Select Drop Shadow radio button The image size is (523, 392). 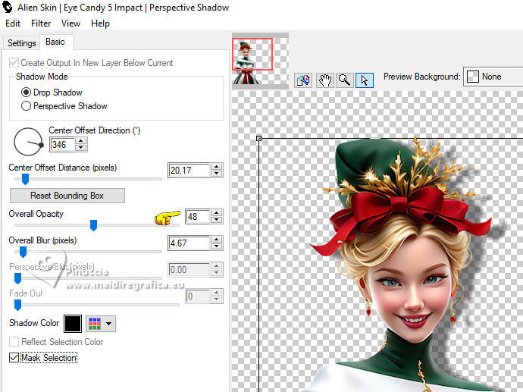coord(26,92)
